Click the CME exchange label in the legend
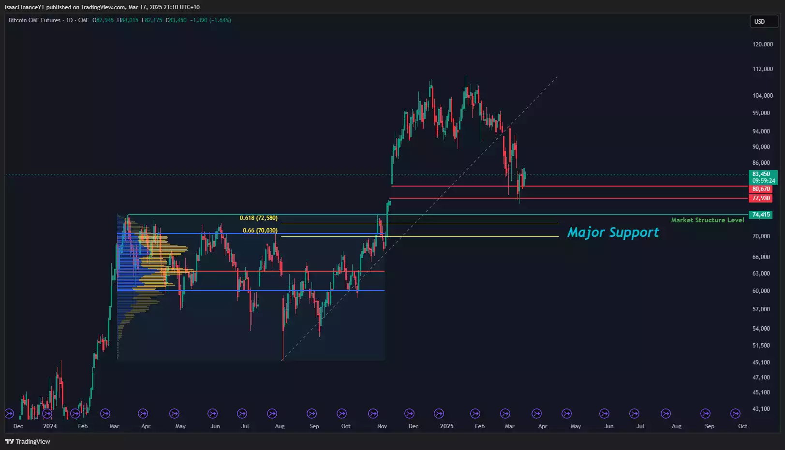Viewport: 785px width, 450px height. pyautogui.click(x=83, y=21)
